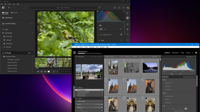Switch to photo grid view
200x112 pixels.
click(x=38, y=72)
